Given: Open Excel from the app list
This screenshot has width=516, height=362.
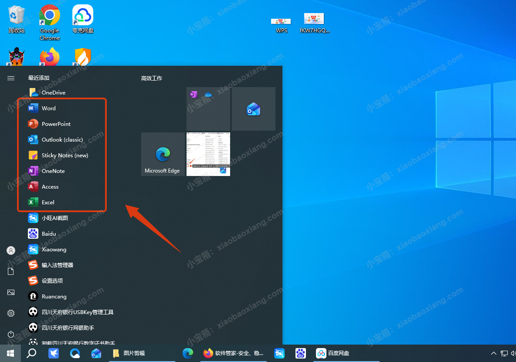Looking at the screenshot, I should click(x=48, y=202).
